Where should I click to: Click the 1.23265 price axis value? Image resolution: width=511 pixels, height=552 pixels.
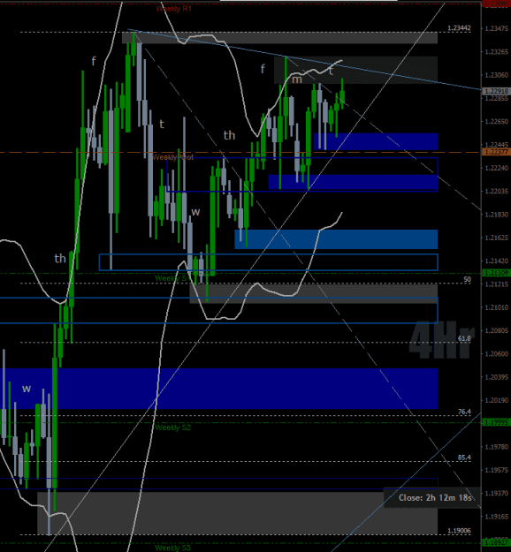click(x=496, y=52)
